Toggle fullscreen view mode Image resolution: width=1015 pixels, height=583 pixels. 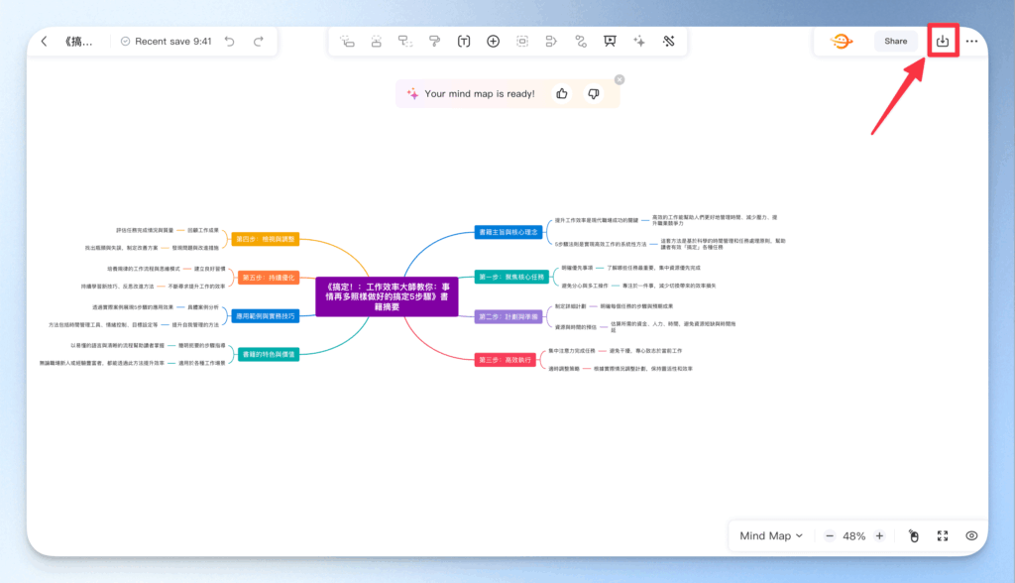tap(942, 535)
